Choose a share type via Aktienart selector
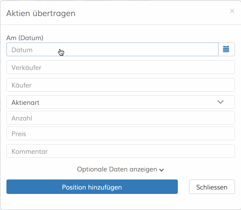 click(x=121, y=102)
